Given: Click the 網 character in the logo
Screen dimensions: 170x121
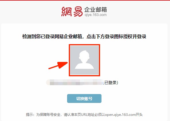Looking at the screenshot, I should [67, 11].
